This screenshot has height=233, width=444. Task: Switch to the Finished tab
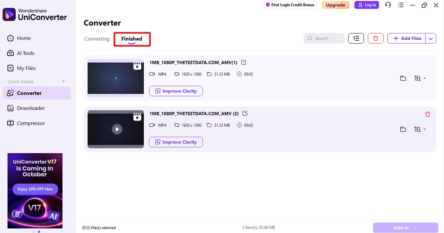click(131, 39)
